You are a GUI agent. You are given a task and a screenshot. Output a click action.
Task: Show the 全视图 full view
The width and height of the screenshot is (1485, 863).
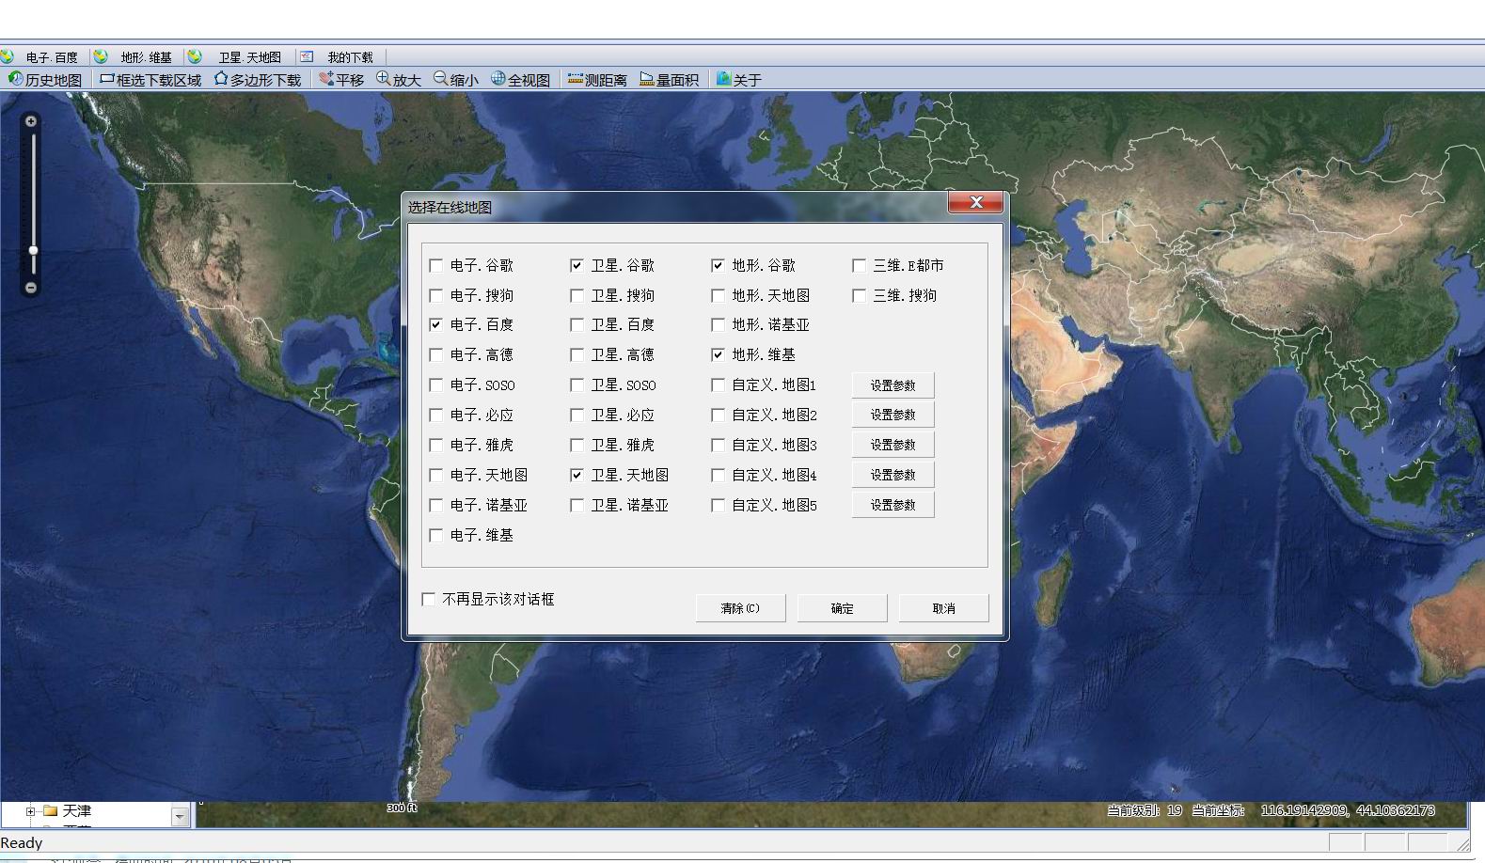pos(521,80)
